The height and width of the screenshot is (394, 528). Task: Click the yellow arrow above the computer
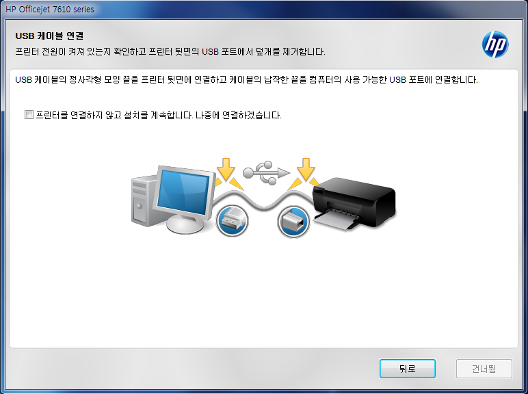[226, 170]
